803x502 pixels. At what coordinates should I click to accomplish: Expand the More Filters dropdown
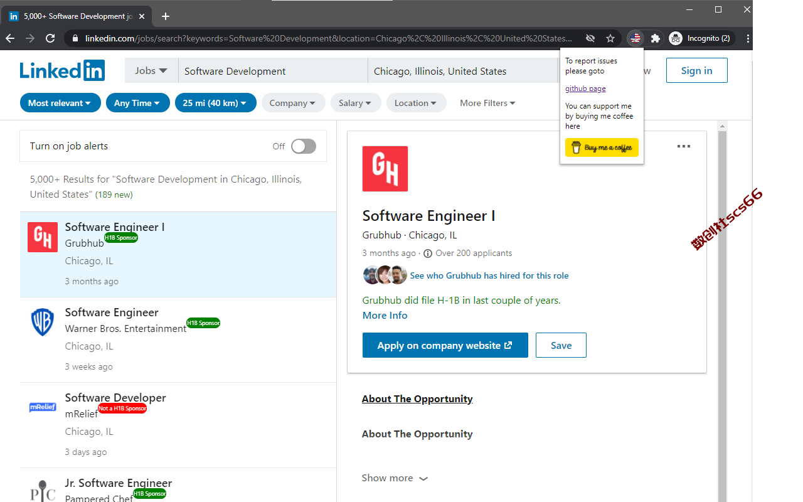click(487, 103)
